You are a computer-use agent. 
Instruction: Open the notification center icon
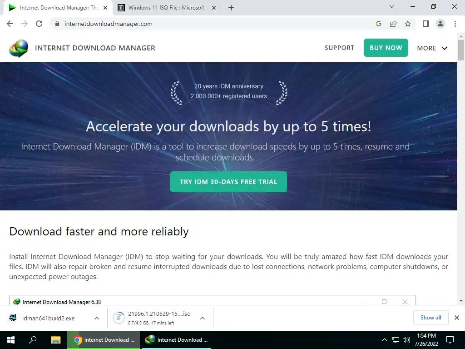pyautogui.click(x=450, y=340)
